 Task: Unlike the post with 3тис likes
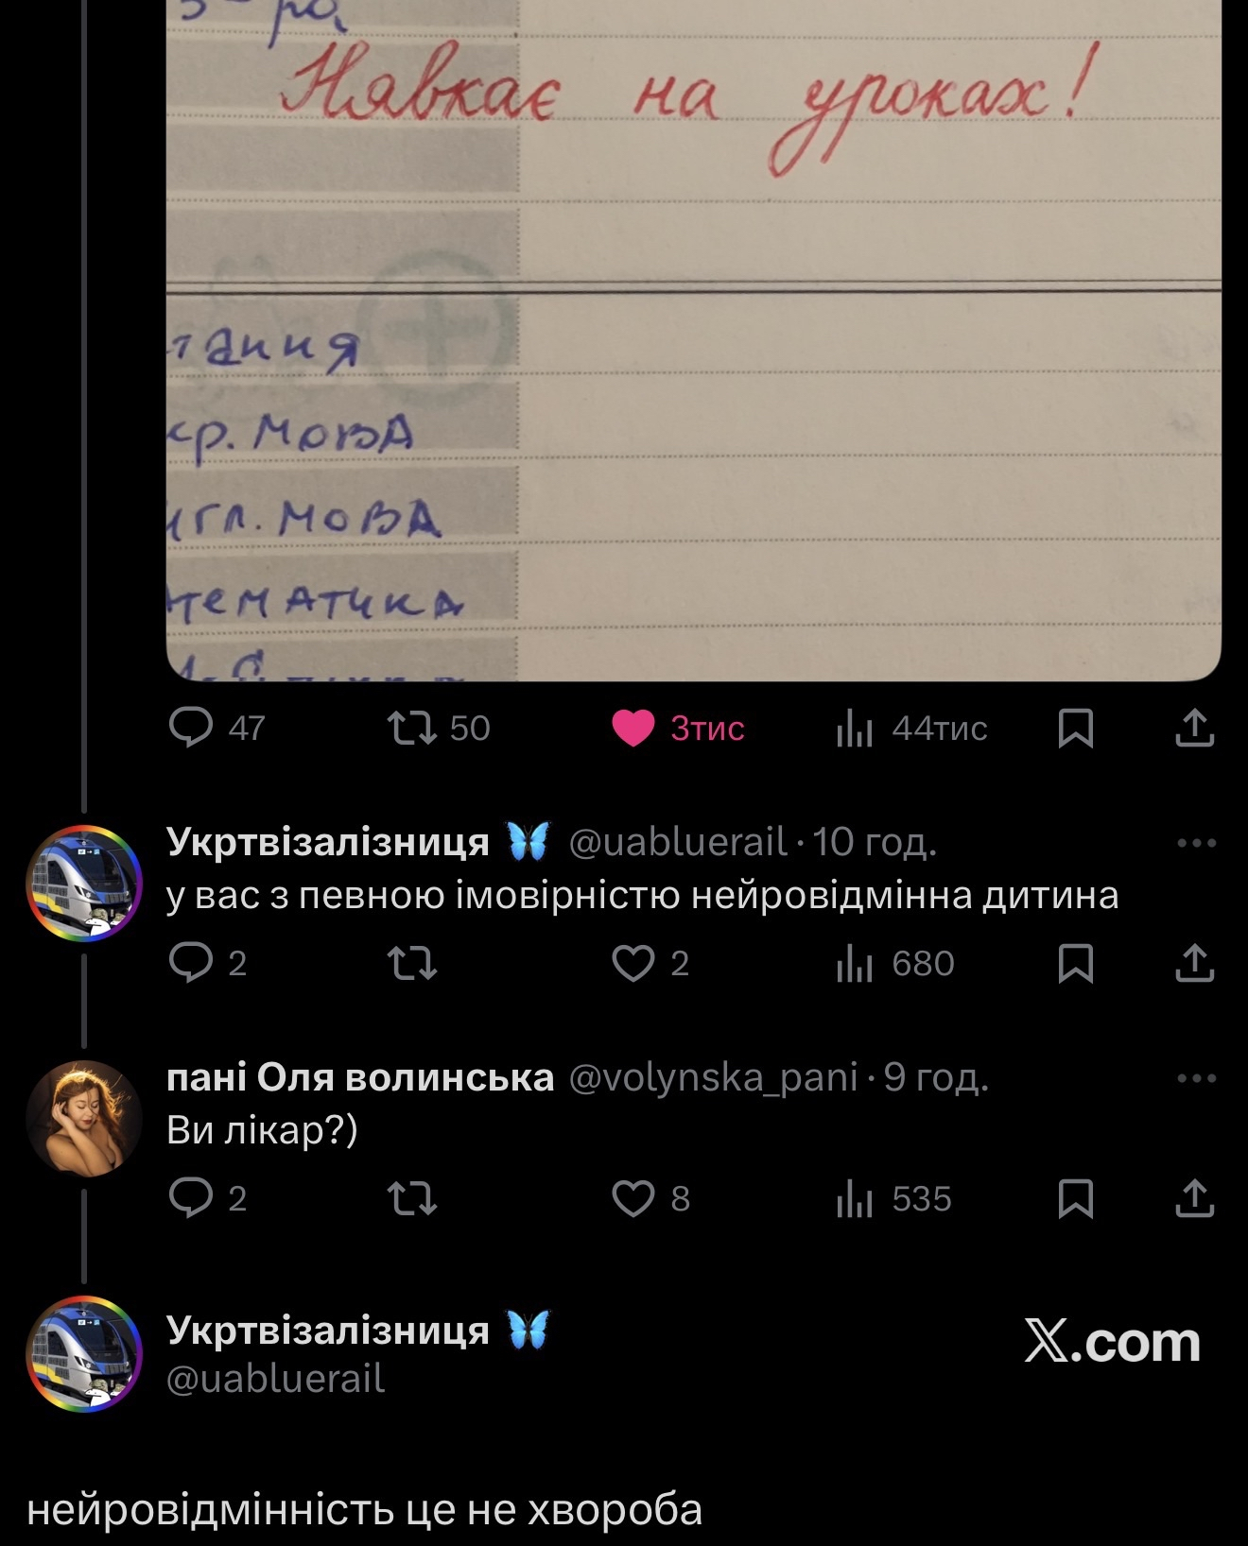(x=678, y=728)
